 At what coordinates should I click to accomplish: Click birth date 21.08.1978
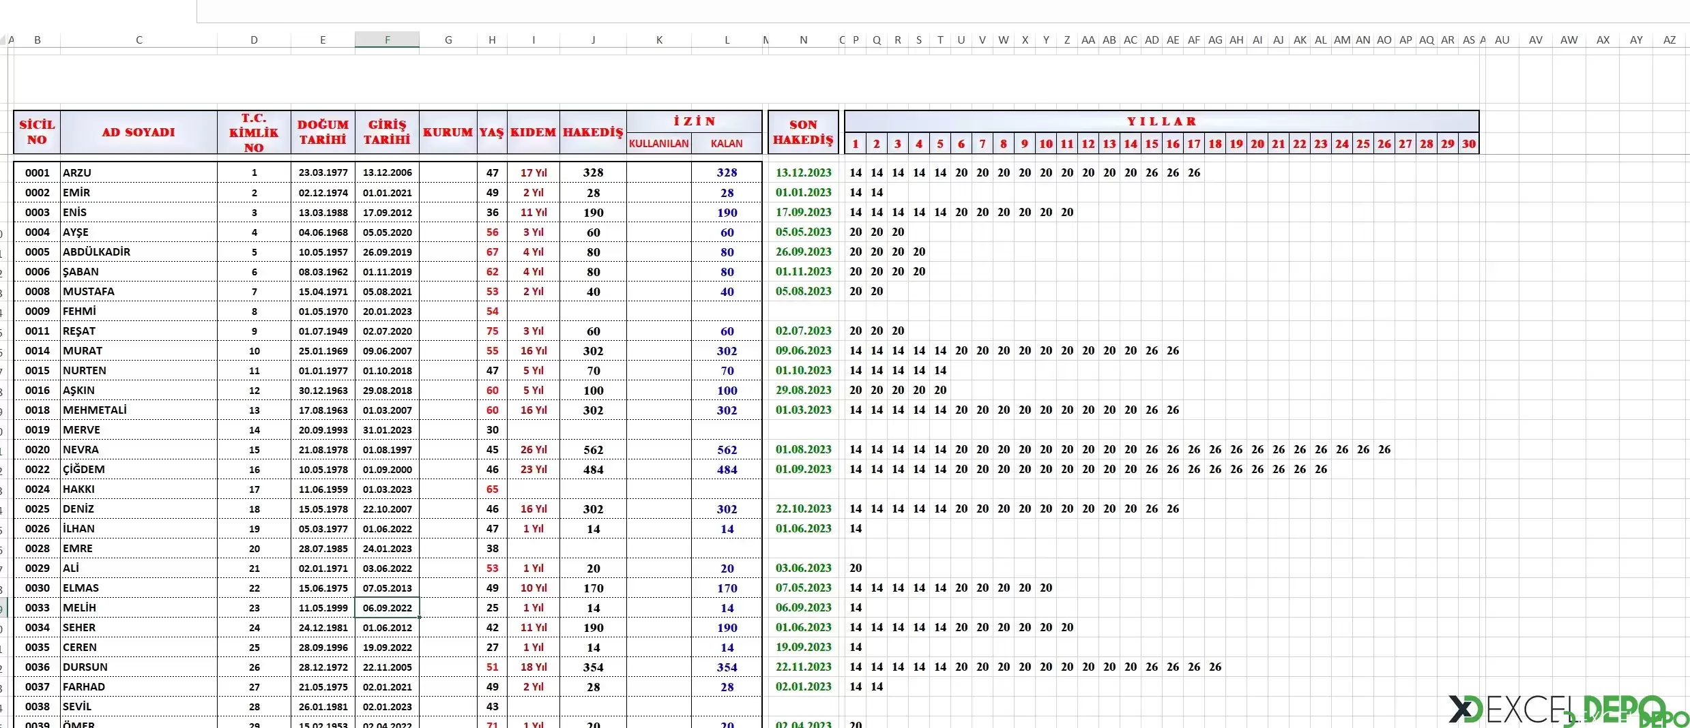[323, 449]
